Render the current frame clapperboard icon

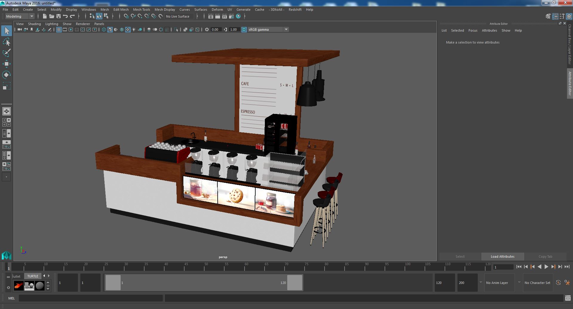click(x=218, y=16)
